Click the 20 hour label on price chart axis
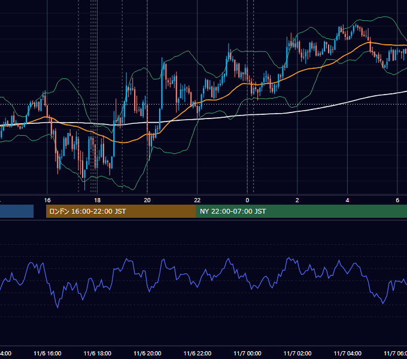407x359 pixels. click(147, 200)
